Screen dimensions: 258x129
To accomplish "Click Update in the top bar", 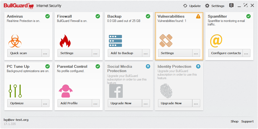I will pyautogui.click(x=192, y=6).
